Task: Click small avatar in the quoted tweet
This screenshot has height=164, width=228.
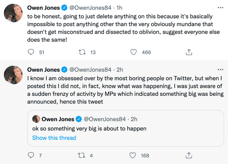Action: (x=36, y=119)
